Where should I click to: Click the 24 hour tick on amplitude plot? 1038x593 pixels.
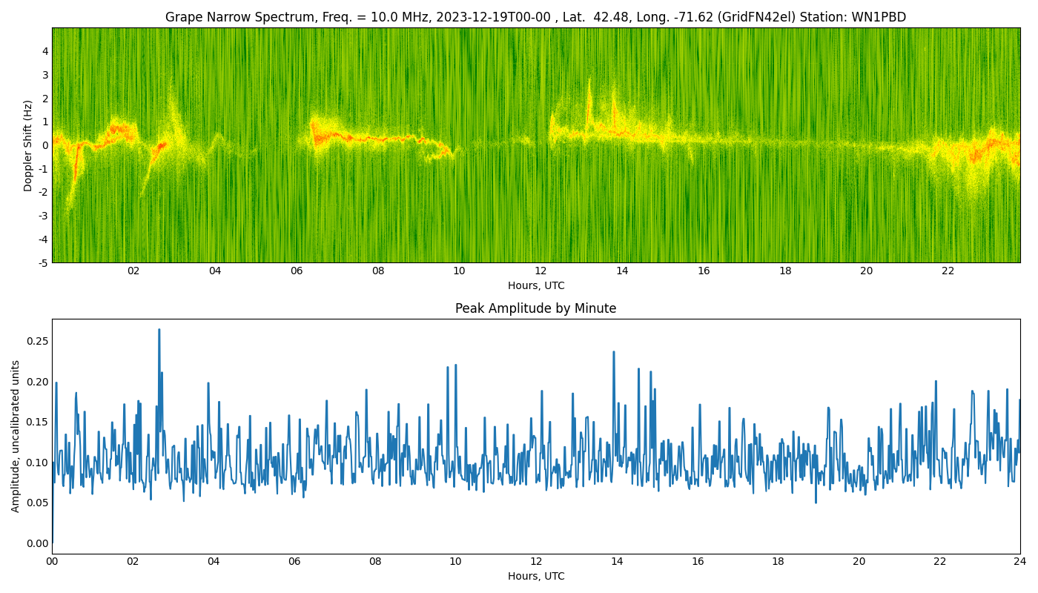[x=1020, y=562]
